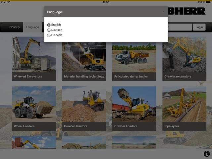
Task: Close the Language dialog with the X
Action: point(163,12)
